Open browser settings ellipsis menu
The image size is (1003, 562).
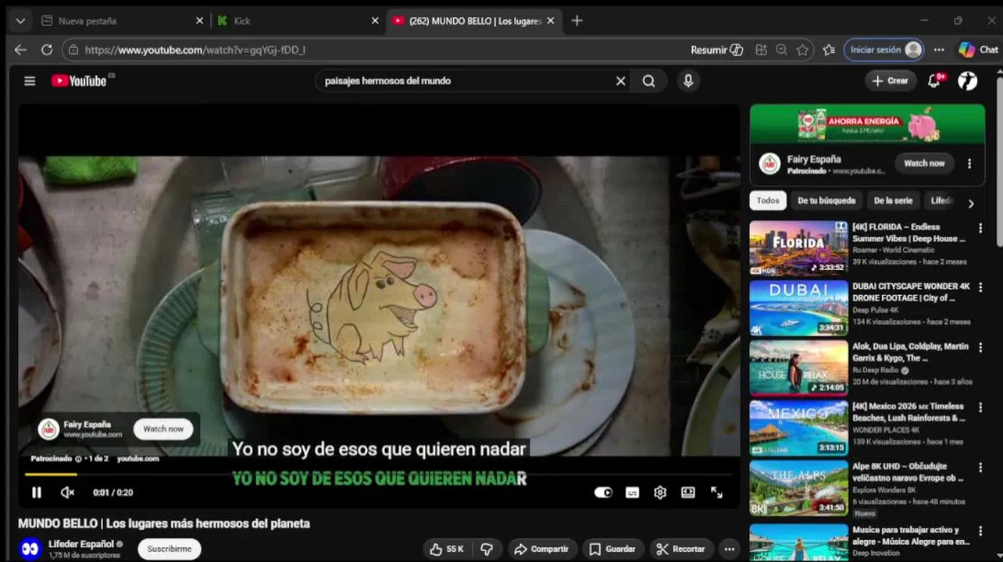click(x=939, y=50)
